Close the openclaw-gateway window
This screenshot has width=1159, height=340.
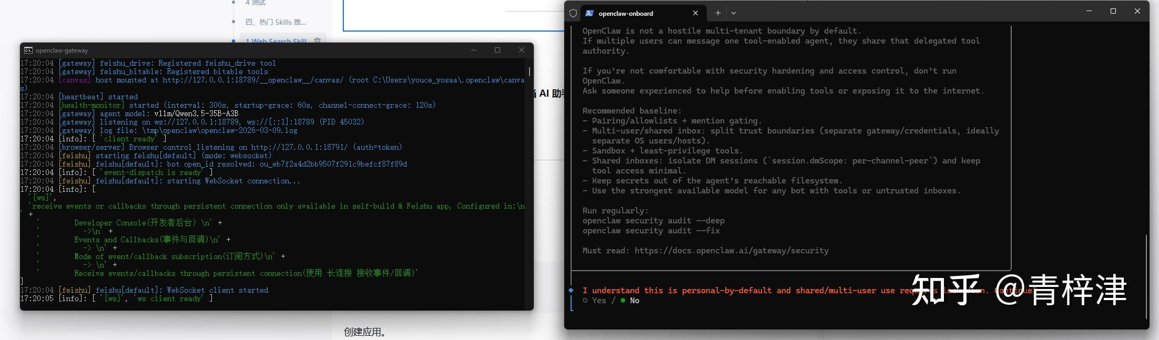point(521,50)
